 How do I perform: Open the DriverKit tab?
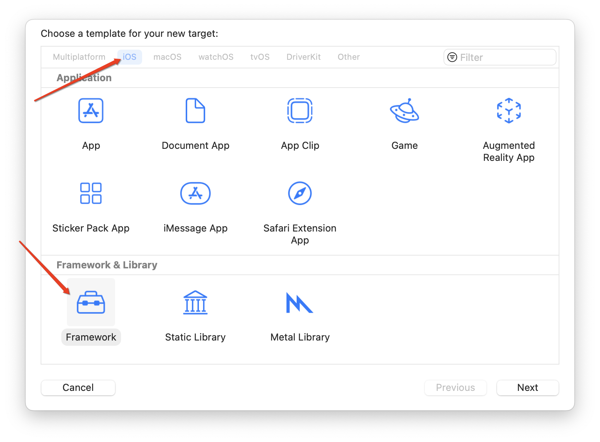[303, 57]
